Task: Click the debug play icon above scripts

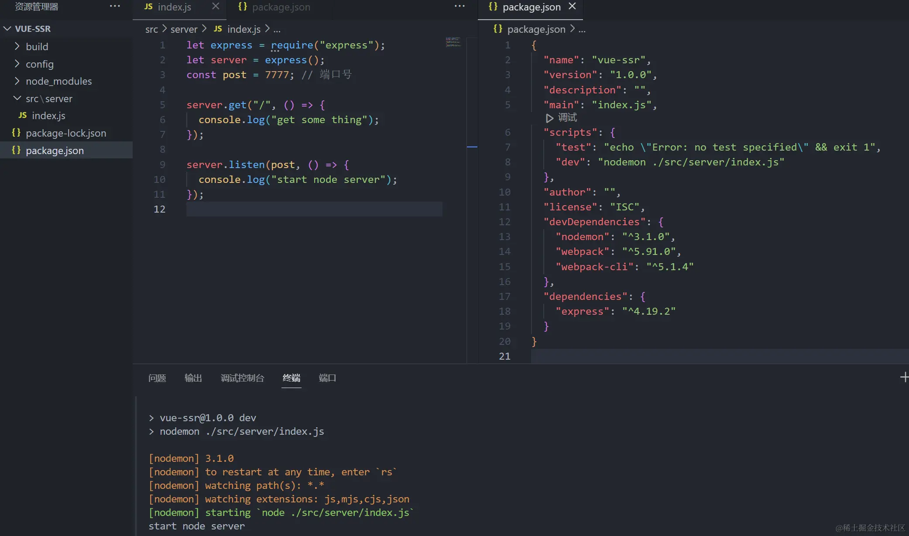Action: (x=549, y=118)
